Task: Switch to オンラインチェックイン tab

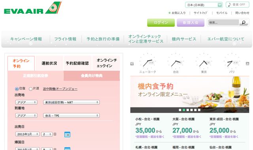Action: point(106,63)
